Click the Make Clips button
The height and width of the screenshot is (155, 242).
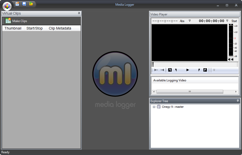16,21
